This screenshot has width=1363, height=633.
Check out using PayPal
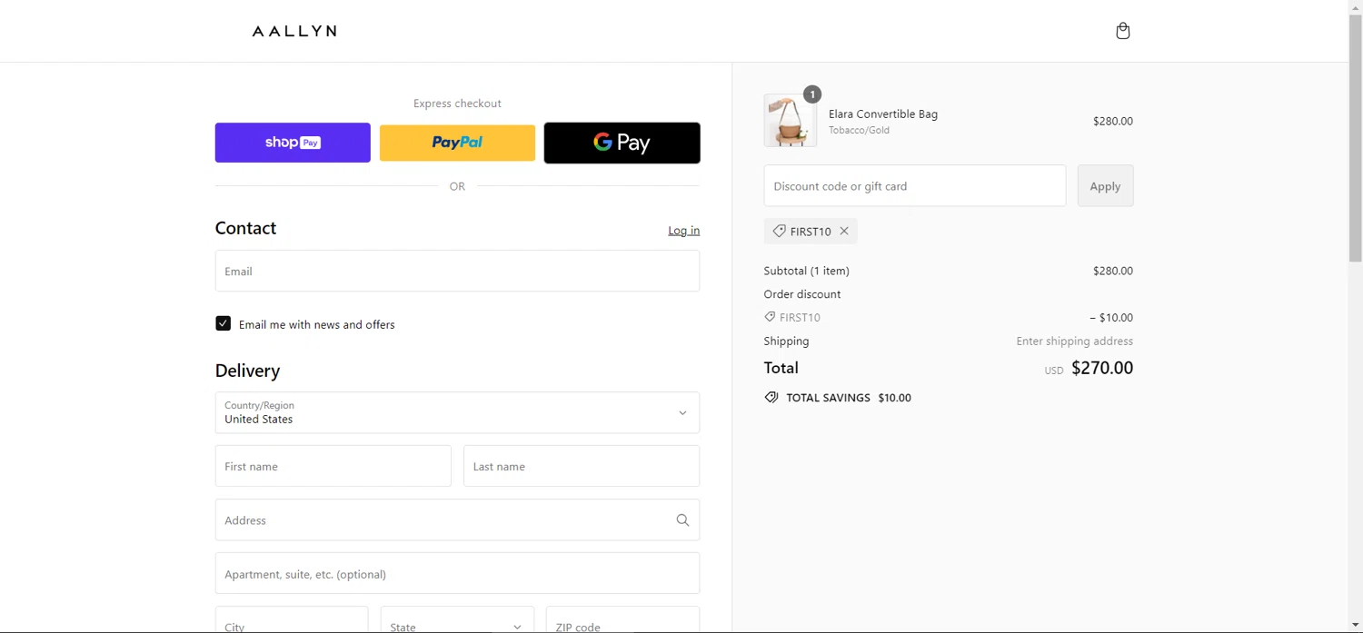coord(457,143)
